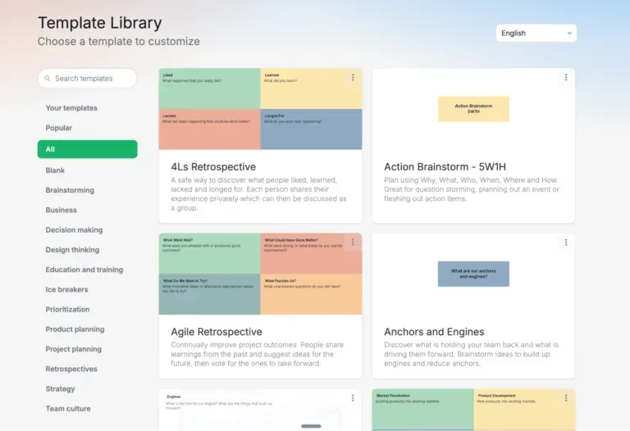Select the Product planning category
Image resolution: width=630 pixels, height=431 pixels.
pyautogui.click(x=75, y=329)
